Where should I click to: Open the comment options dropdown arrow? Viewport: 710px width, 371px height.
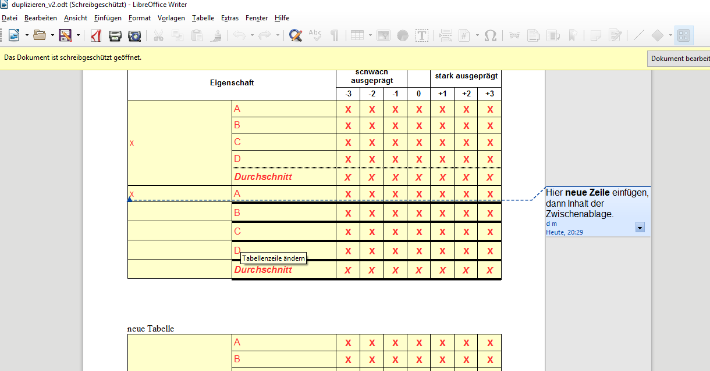tap(640, 228)
